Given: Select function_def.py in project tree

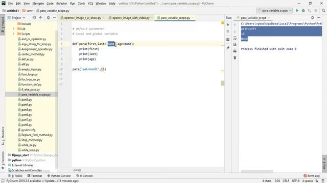Looking at the screenshot, I should click(31, 84).
